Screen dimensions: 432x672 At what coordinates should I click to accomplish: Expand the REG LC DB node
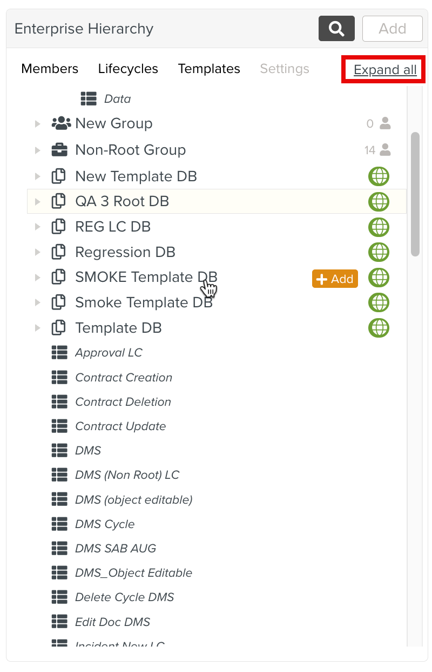pyautogui.click(x=38, y=227)
